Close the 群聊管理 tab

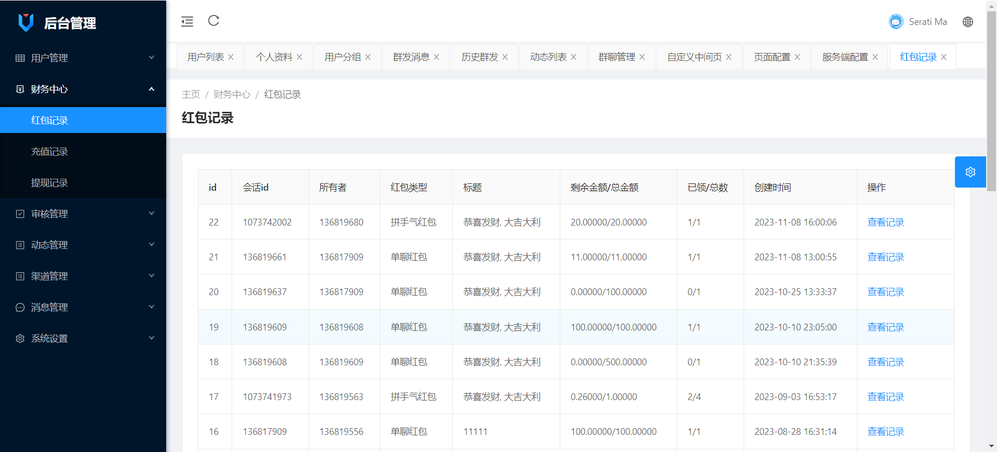(x=642, y=57)
